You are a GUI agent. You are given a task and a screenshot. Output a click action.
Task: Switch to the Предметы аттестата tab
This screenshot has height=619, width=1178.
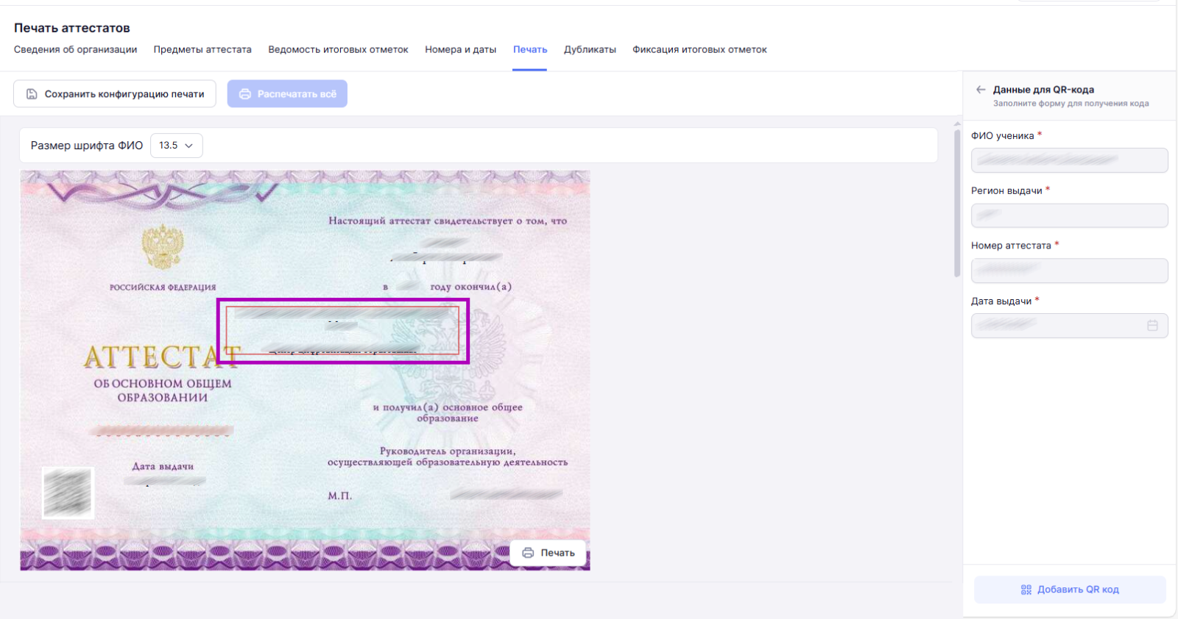[202, 50]
